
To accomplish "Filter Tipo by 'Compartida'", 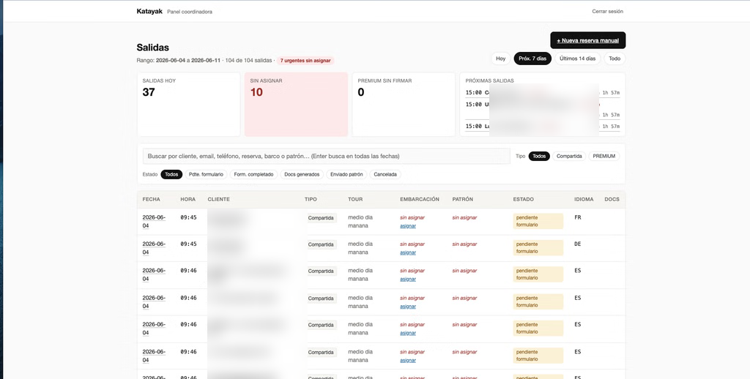I will [569, 157].
